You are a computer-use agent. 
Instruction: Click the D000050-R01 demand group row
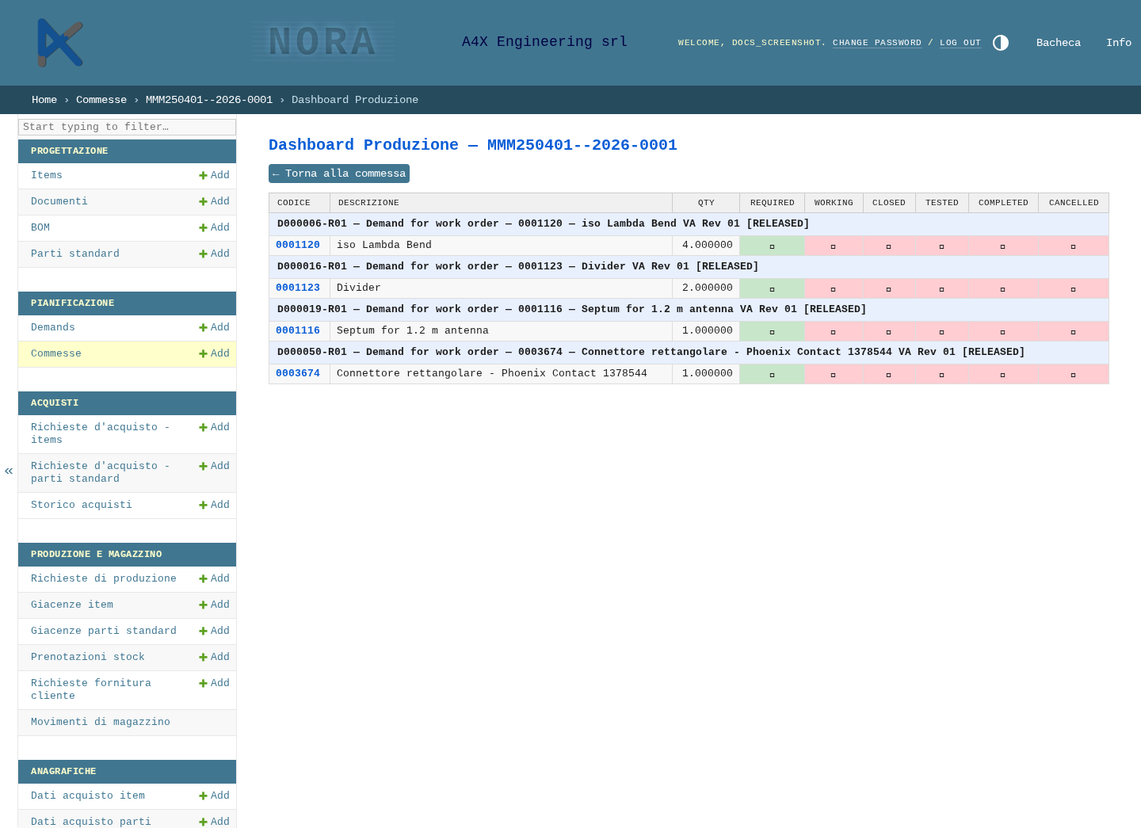click(x=689, y=353)
